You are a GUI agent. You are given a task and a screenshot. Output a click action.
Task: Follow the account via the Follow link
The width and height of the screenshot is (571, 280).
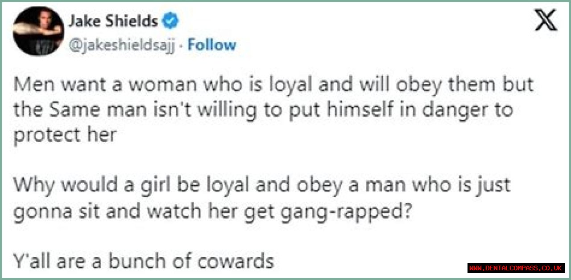coord(211,45)
